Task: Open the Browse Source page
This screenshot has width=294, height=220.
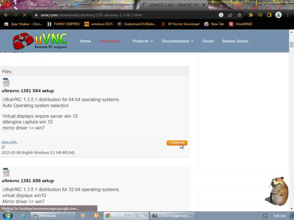Action: [x=235, y=41]
